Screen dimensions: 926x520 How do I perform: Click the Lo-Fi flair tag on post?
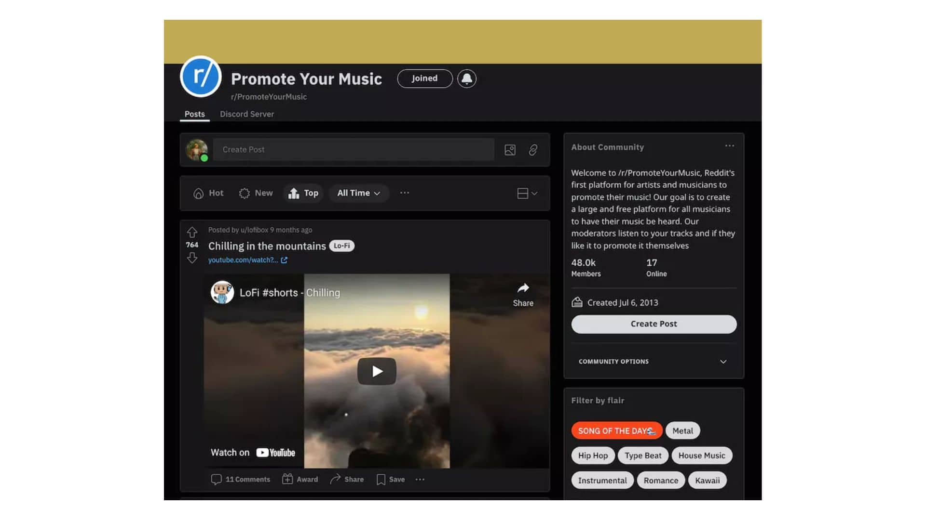(341, 246)
